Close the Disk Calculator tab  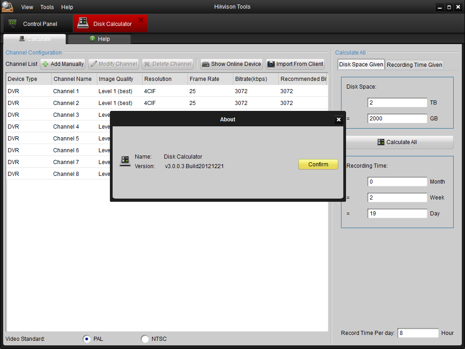tap(141, 20)
